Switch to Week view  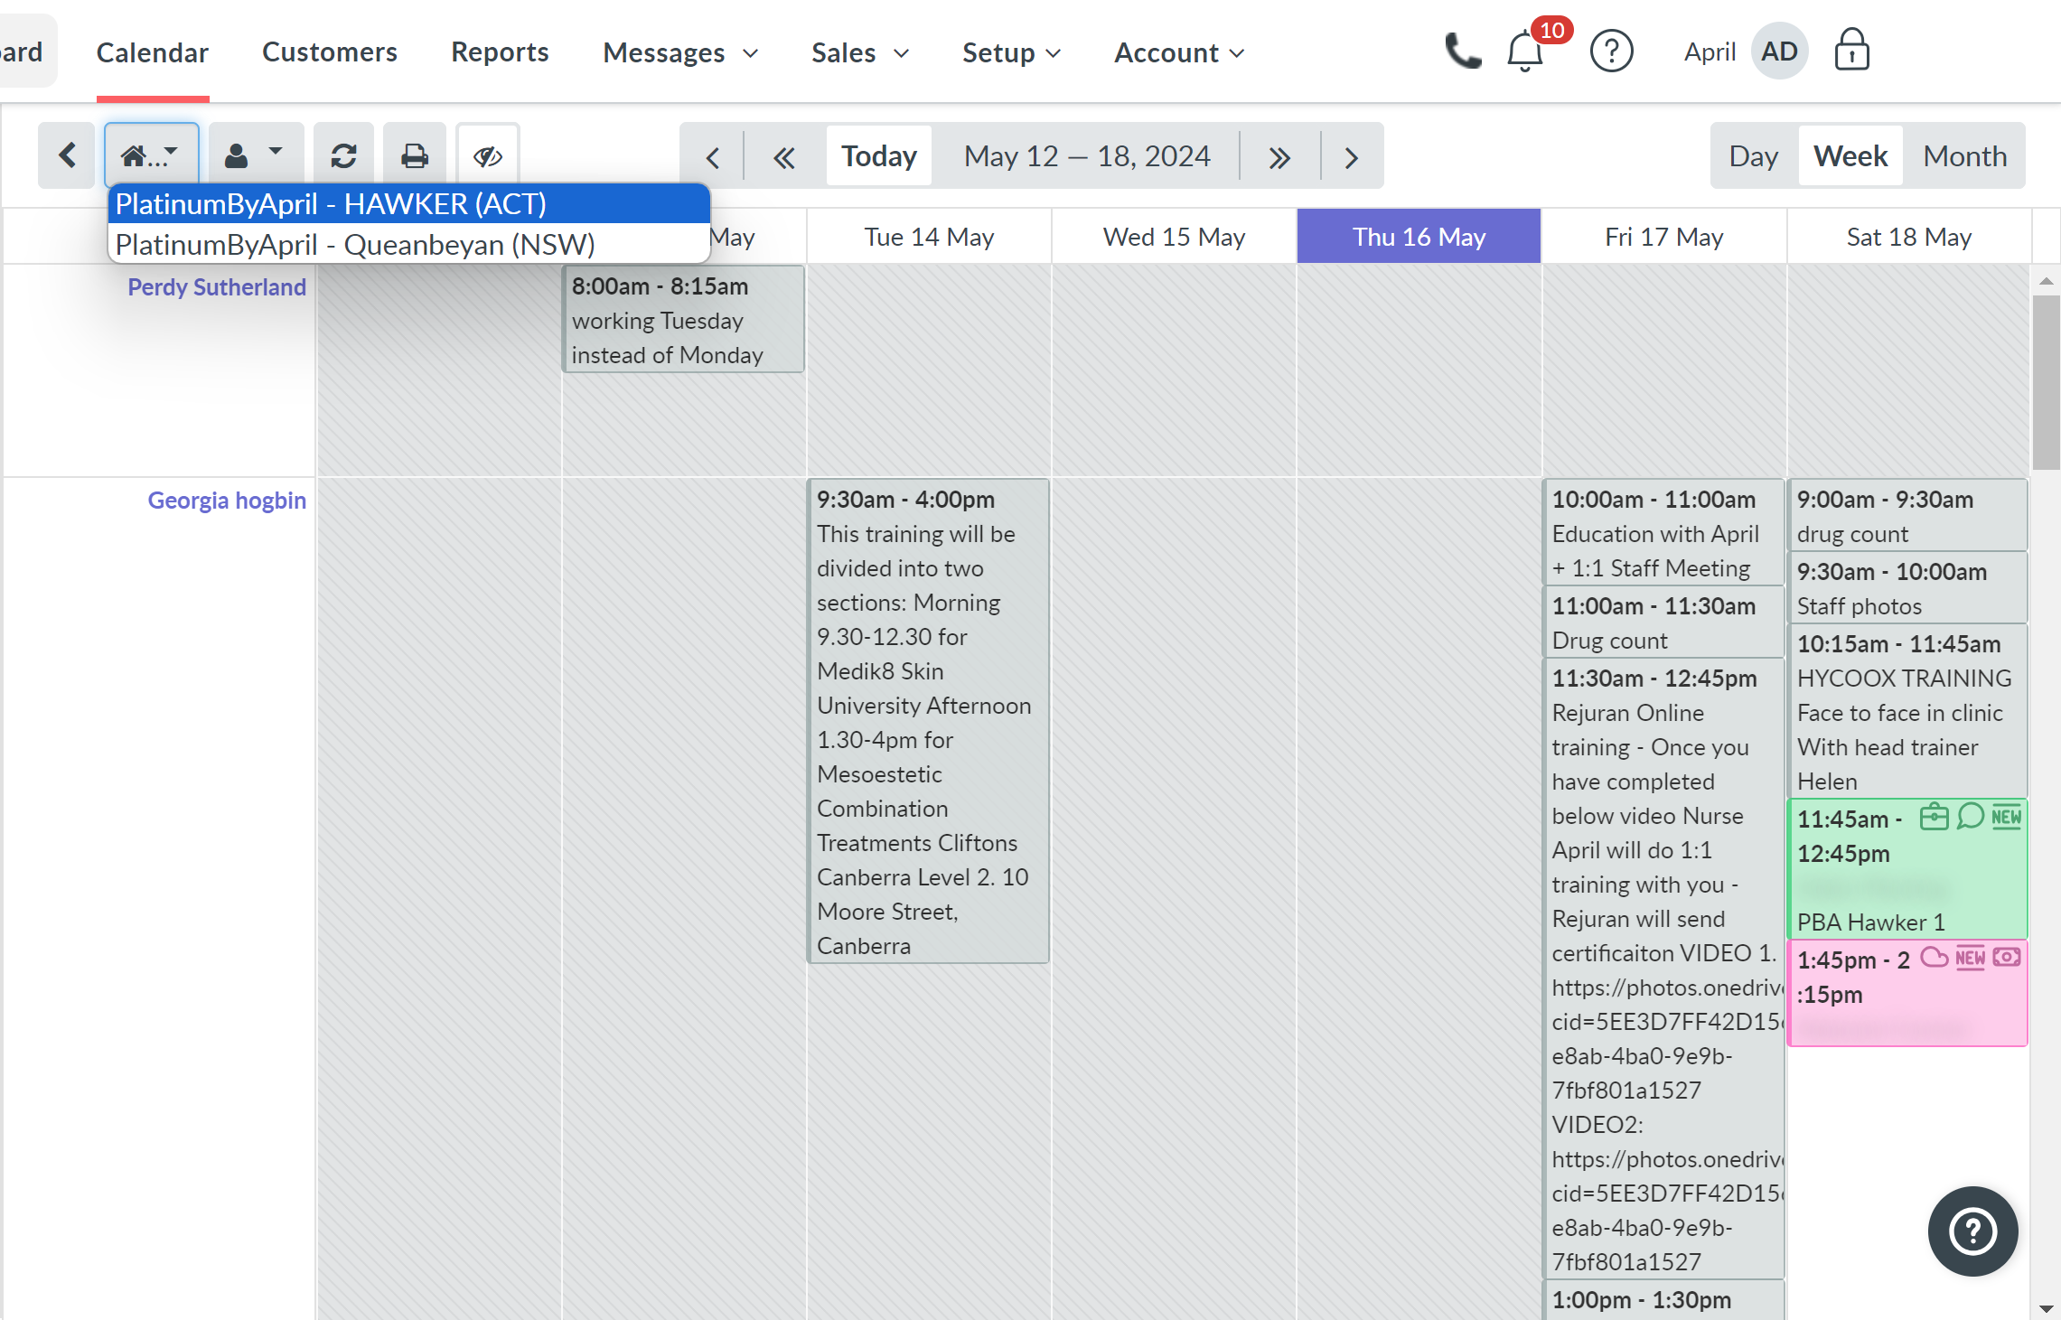pos(1850,156)
